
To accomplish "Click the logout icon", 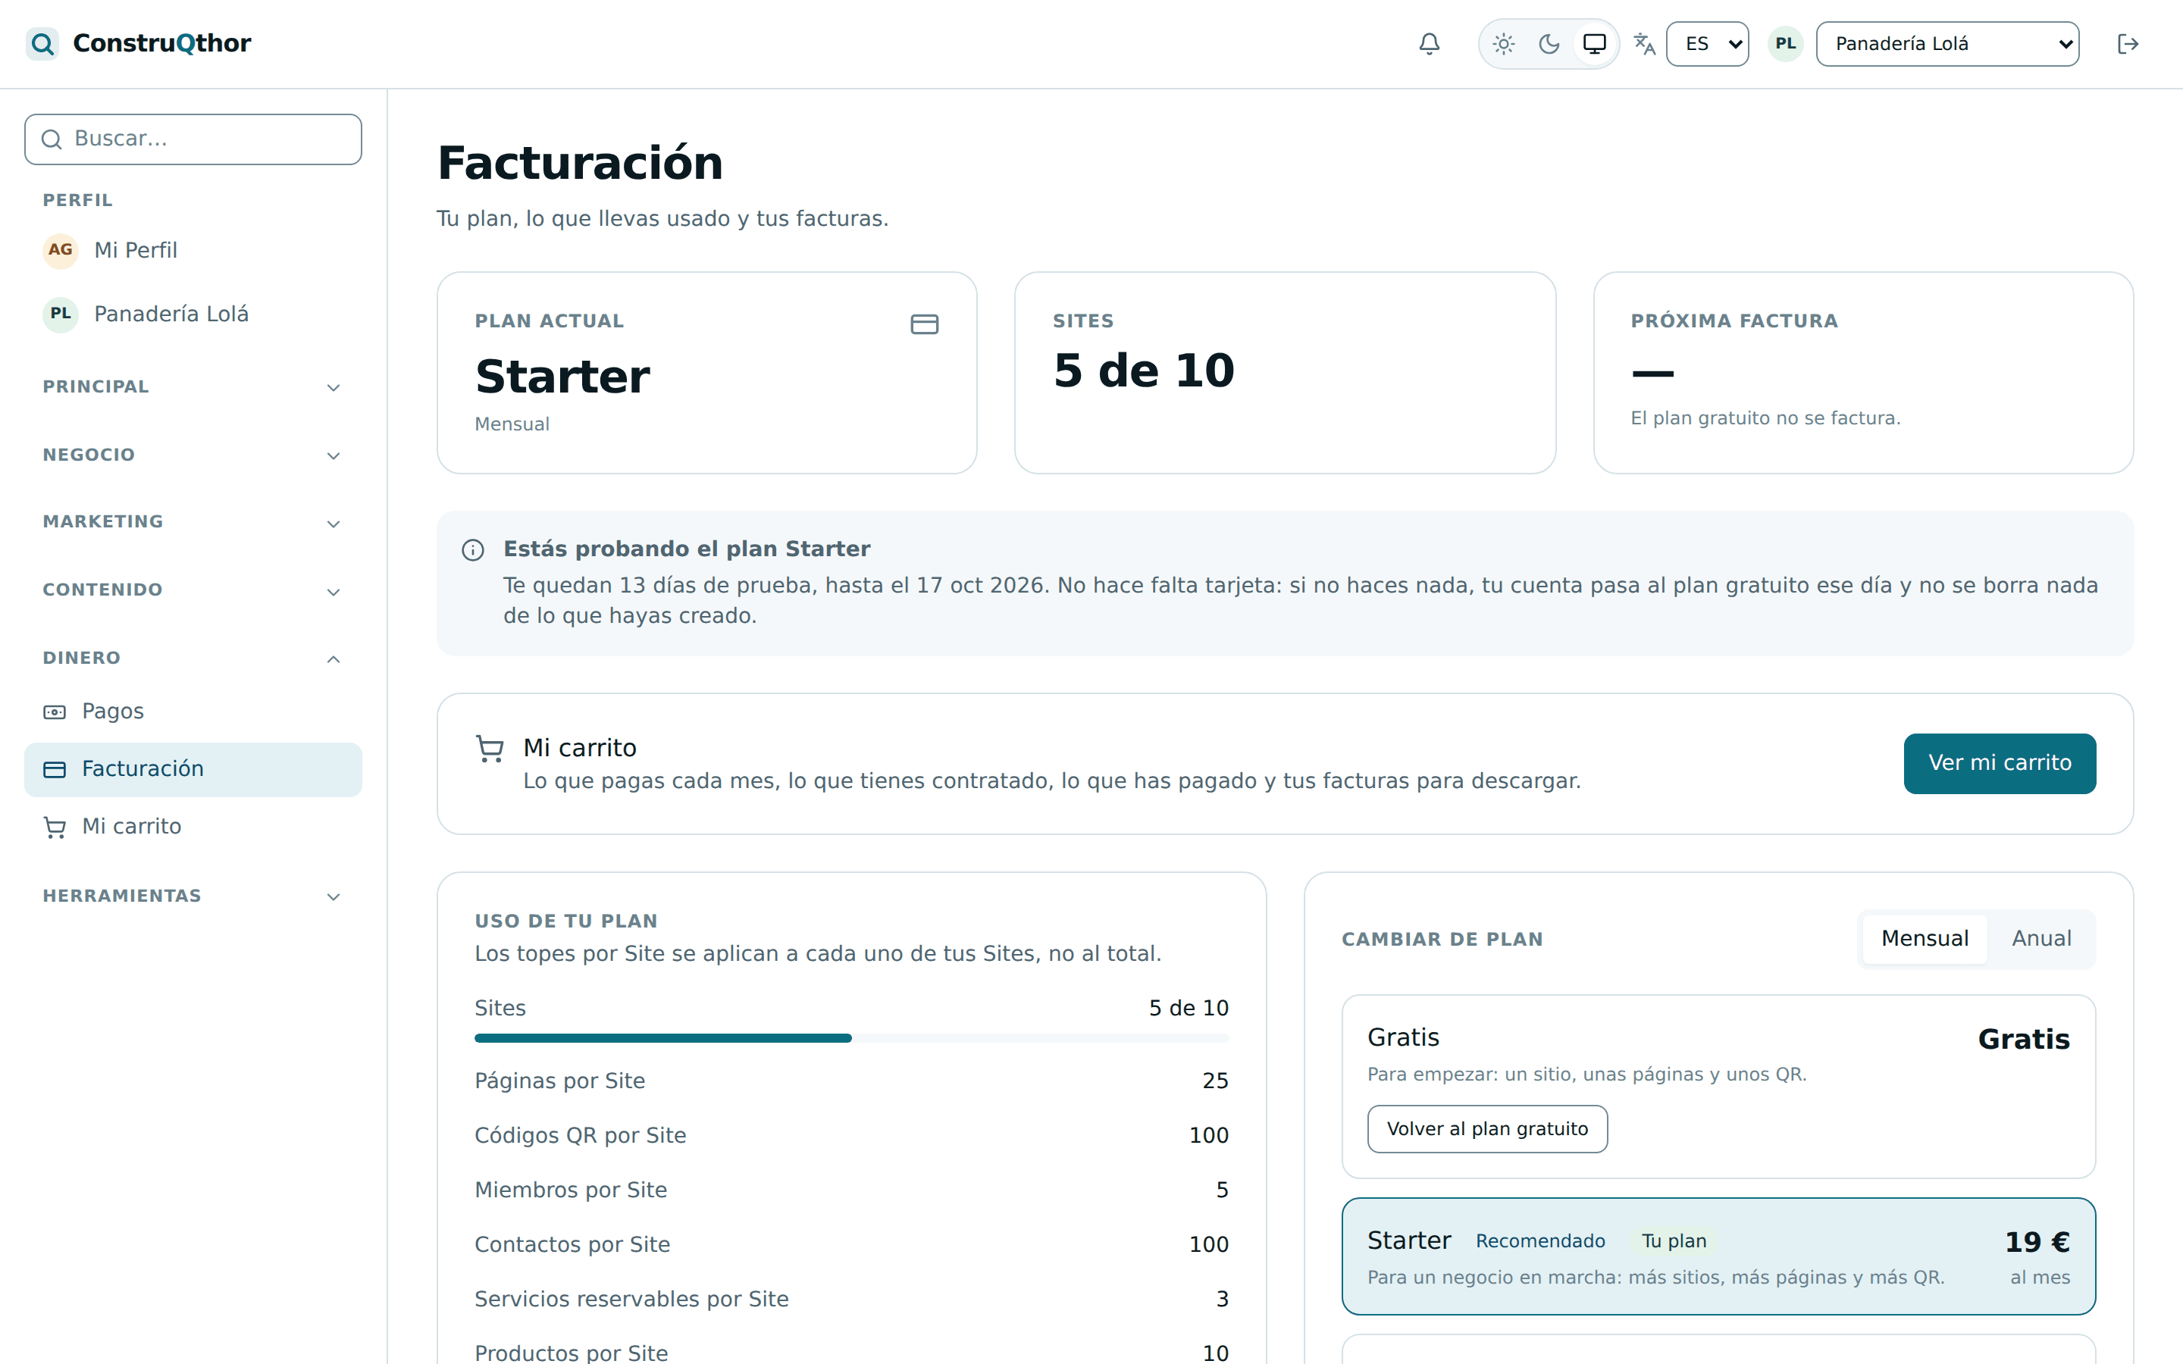I will point(2128,43).
